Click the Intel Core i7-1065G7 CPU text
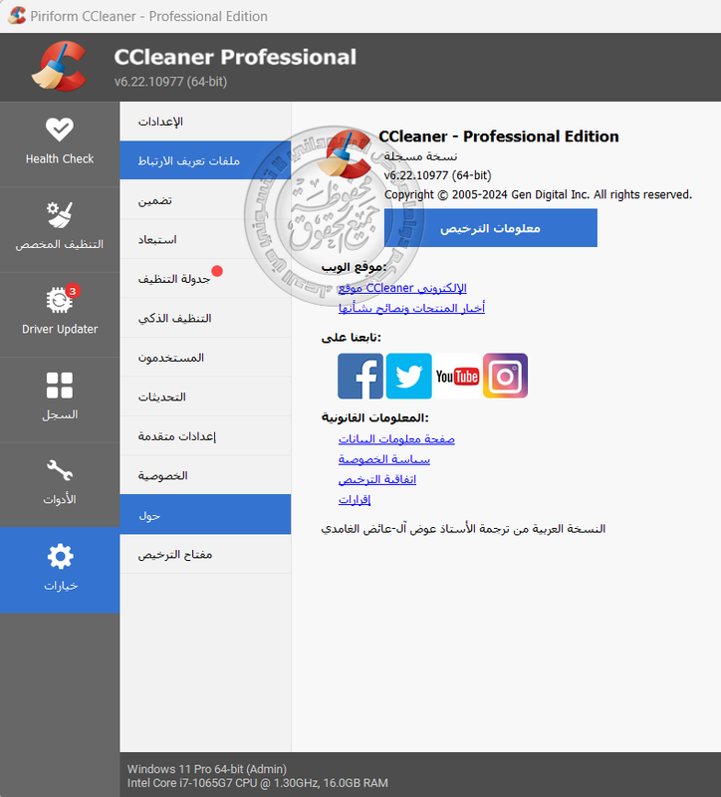 click(x=257, y=783)
